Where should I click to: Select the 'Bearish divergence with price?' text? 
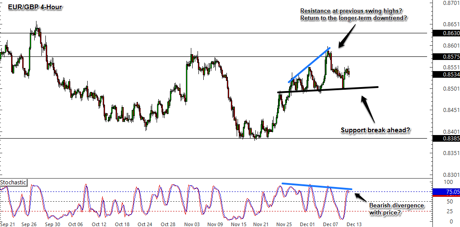pyautogui.click(x=396, y=209)
